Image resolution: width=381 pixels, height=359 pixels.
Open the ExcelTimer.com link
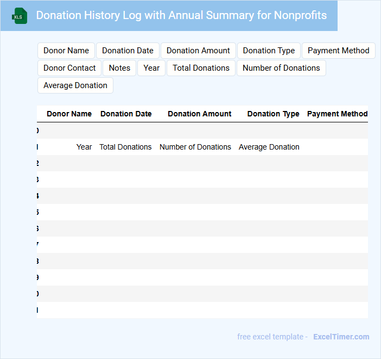341,337
